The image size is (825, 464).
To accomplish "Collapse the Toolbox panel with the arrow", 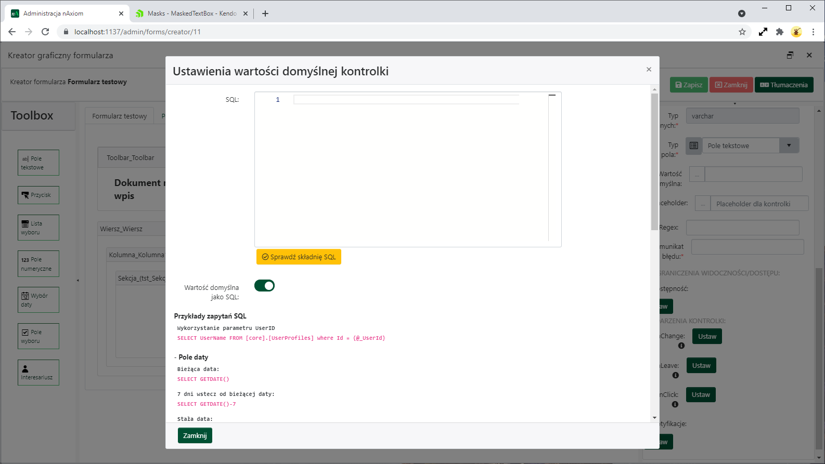I will coord(78,281).
